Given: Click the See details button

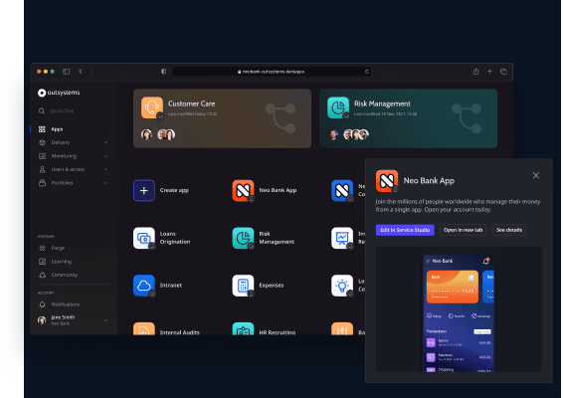Looking at the screenshot, I should click(x=509, y=230).
